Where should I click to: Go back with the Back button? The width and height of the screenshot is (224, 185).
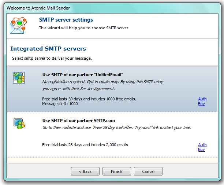coord(85,171)
